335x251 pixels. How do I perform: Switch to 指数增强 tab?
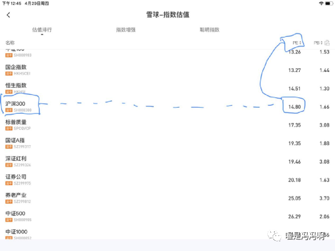126,30
